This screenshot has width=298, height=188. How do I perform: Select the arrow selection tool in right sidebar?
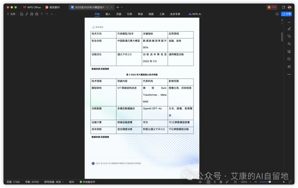(x=289, y=36)
